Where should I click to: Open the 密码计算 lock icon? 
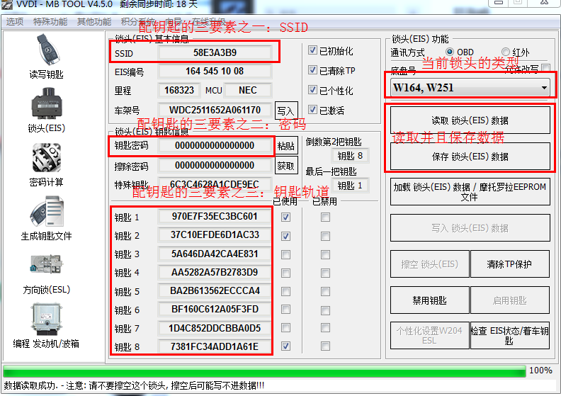tap(46, 158)
